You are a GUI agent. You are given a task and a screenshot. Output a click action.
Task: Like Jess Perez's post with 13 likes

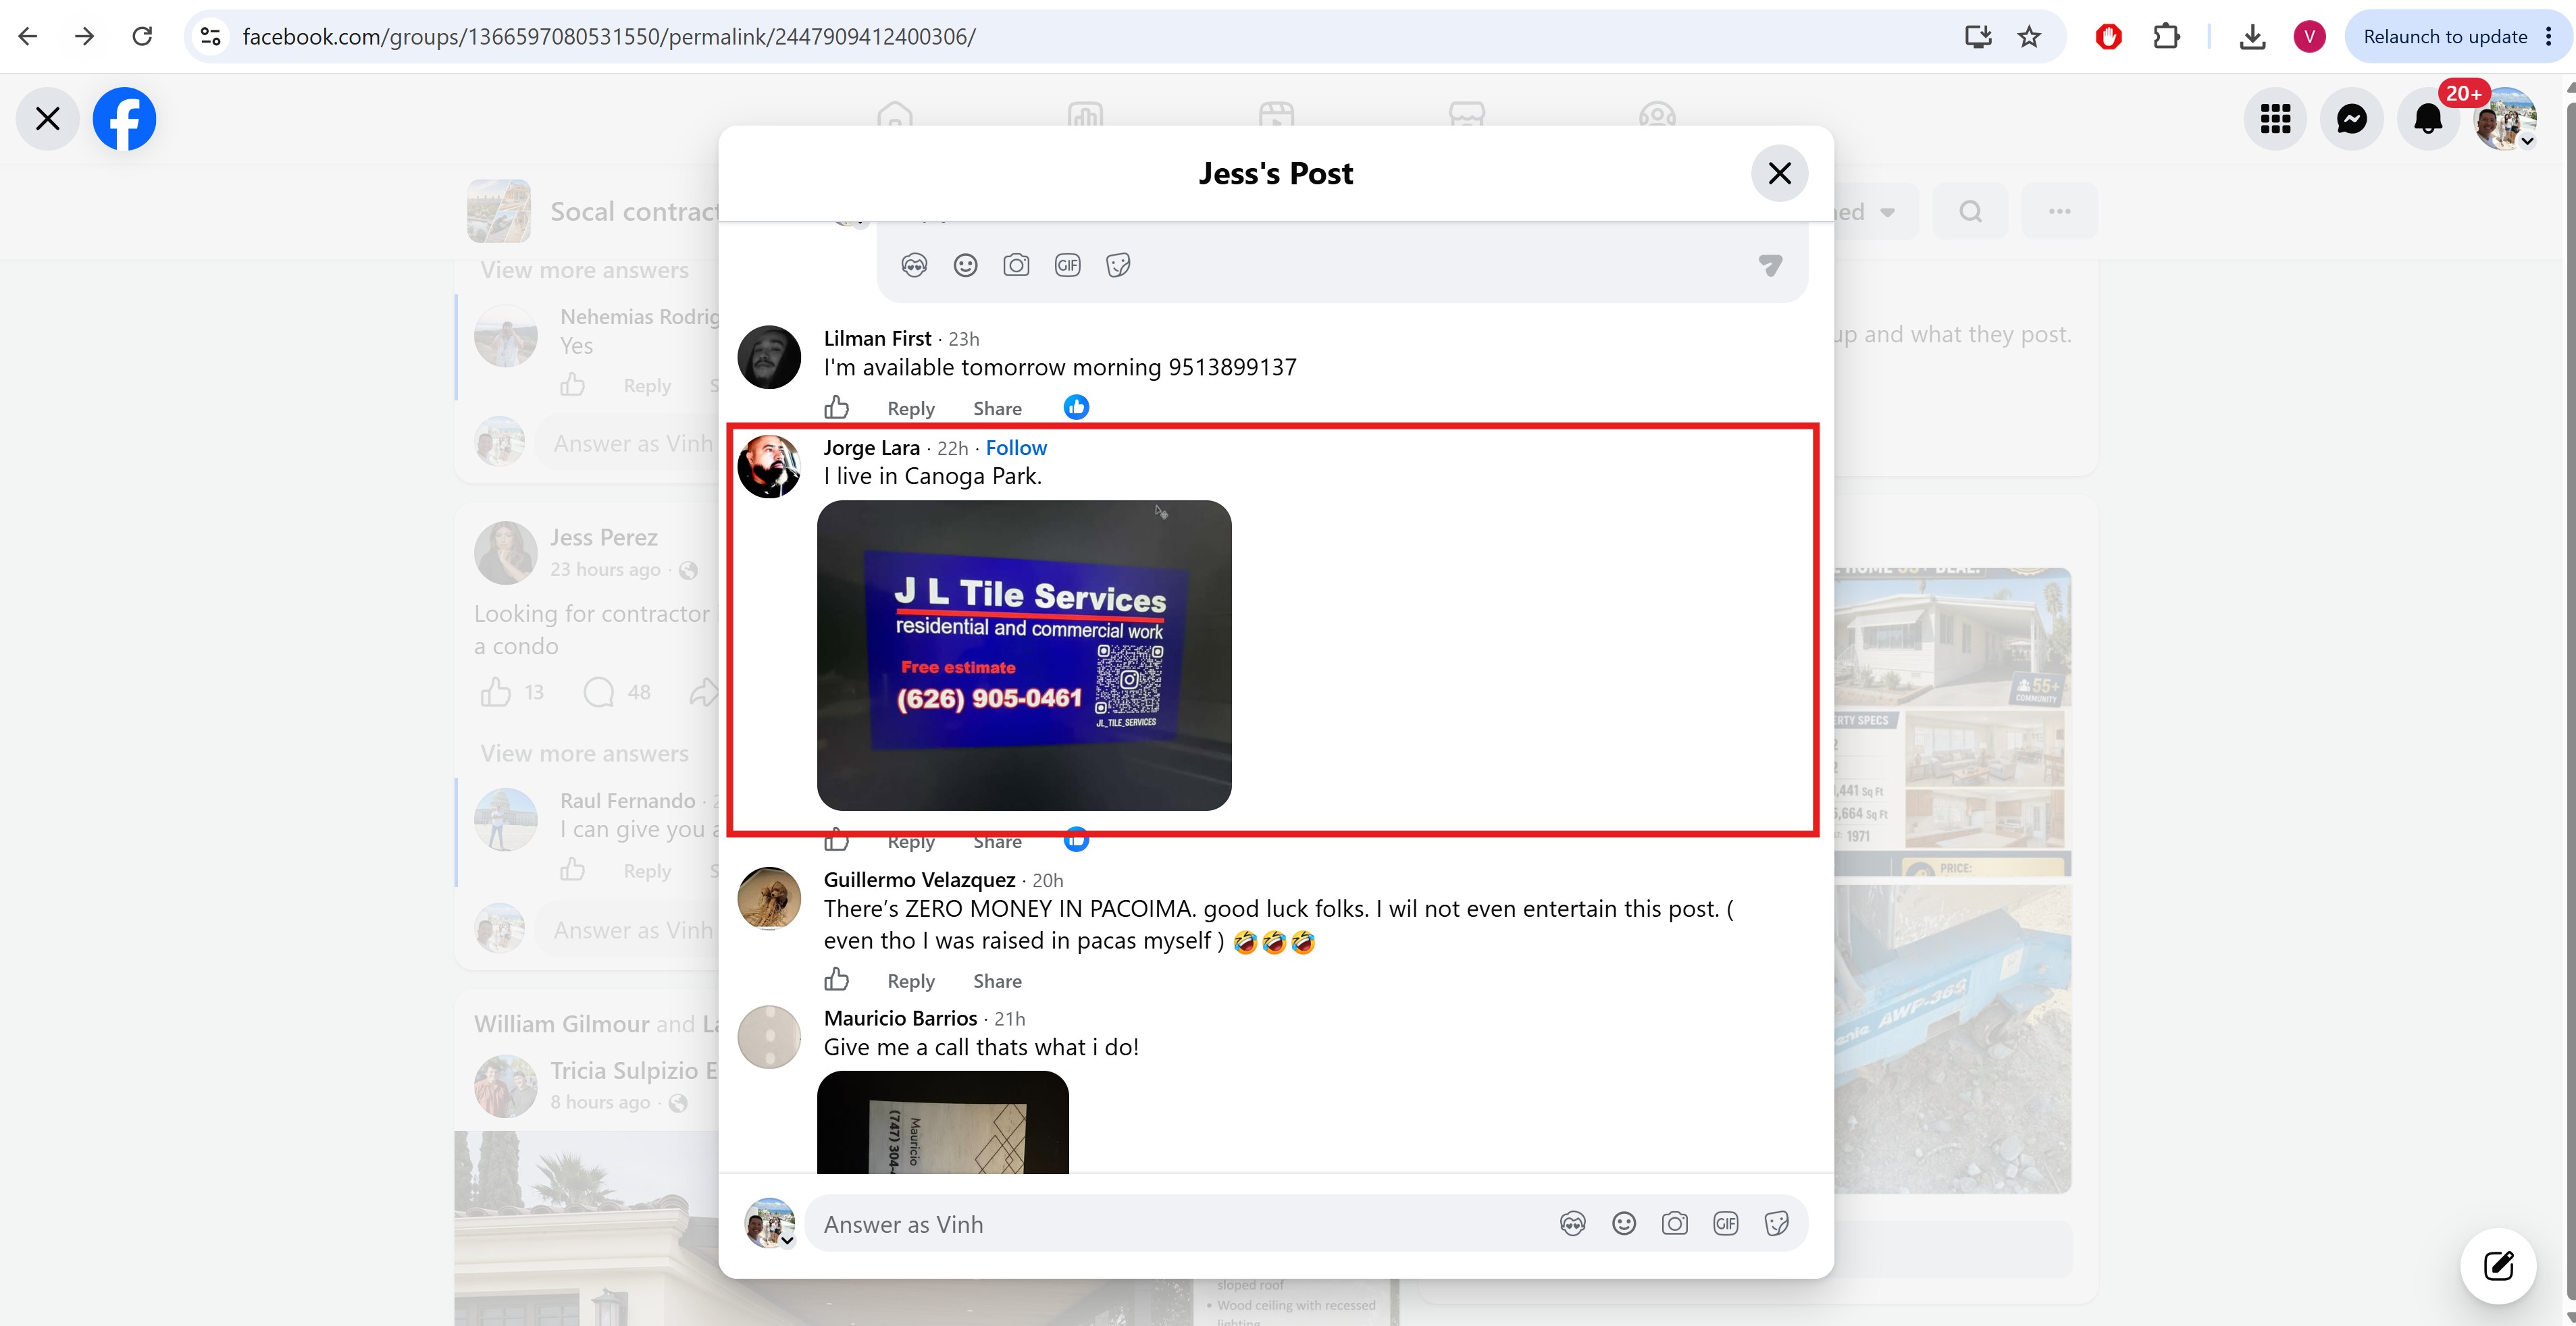496,692
